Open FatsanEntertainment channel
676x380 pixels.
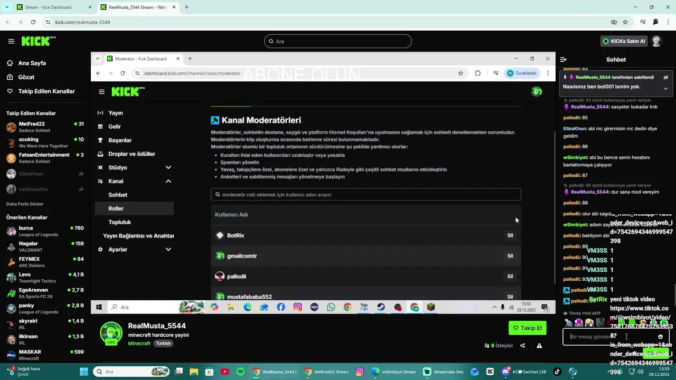coord(45,158)
